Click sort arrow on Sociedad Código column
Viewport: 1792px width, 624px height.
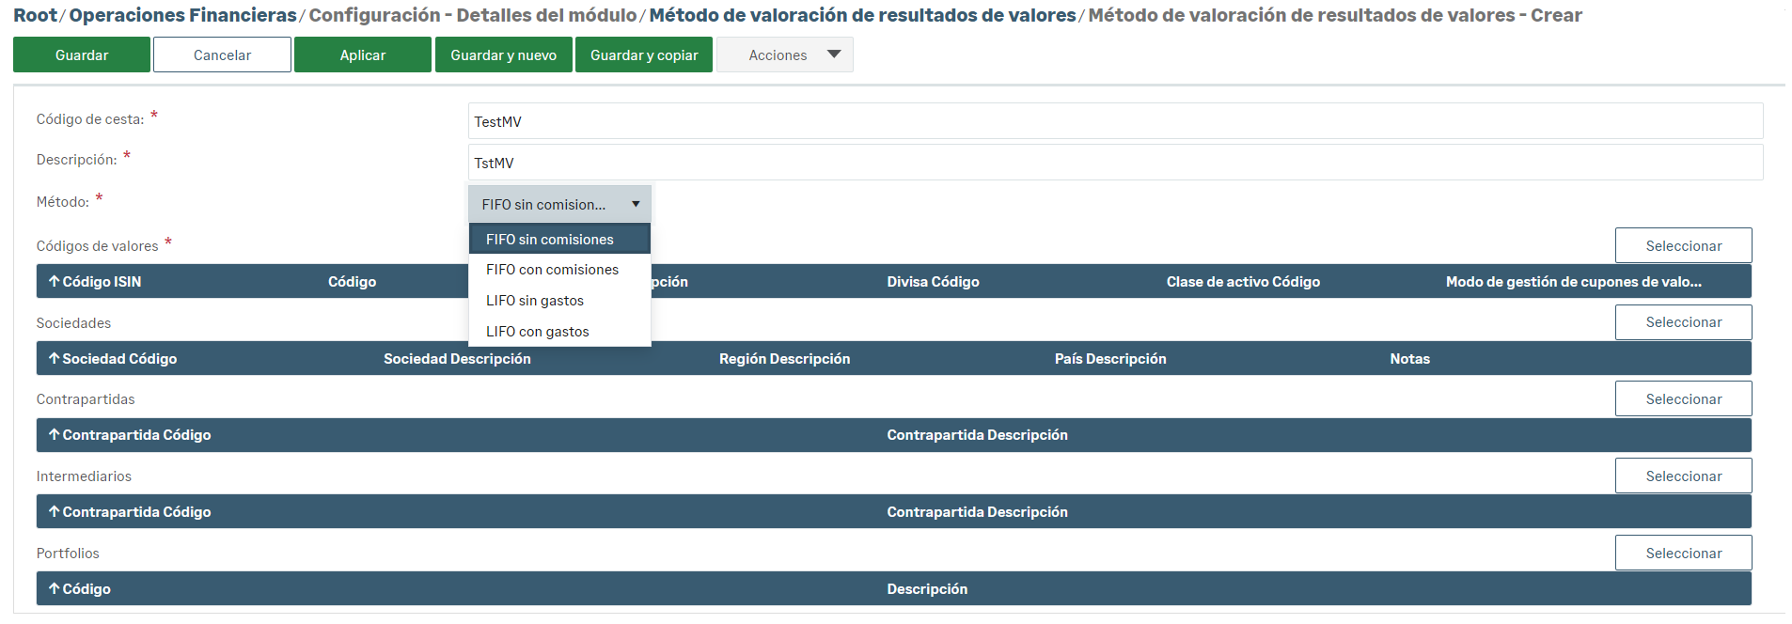tap(55, 359)
